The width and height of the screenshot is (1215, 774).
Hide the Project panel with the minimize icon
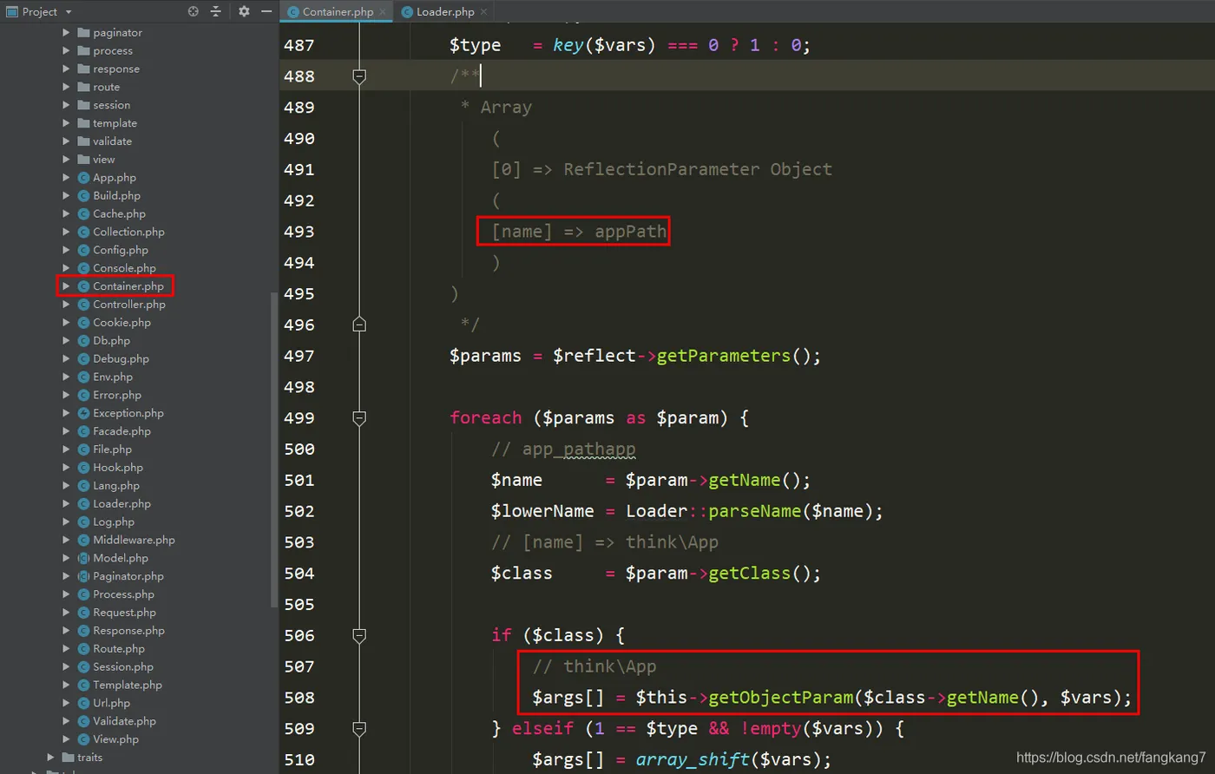266,11
